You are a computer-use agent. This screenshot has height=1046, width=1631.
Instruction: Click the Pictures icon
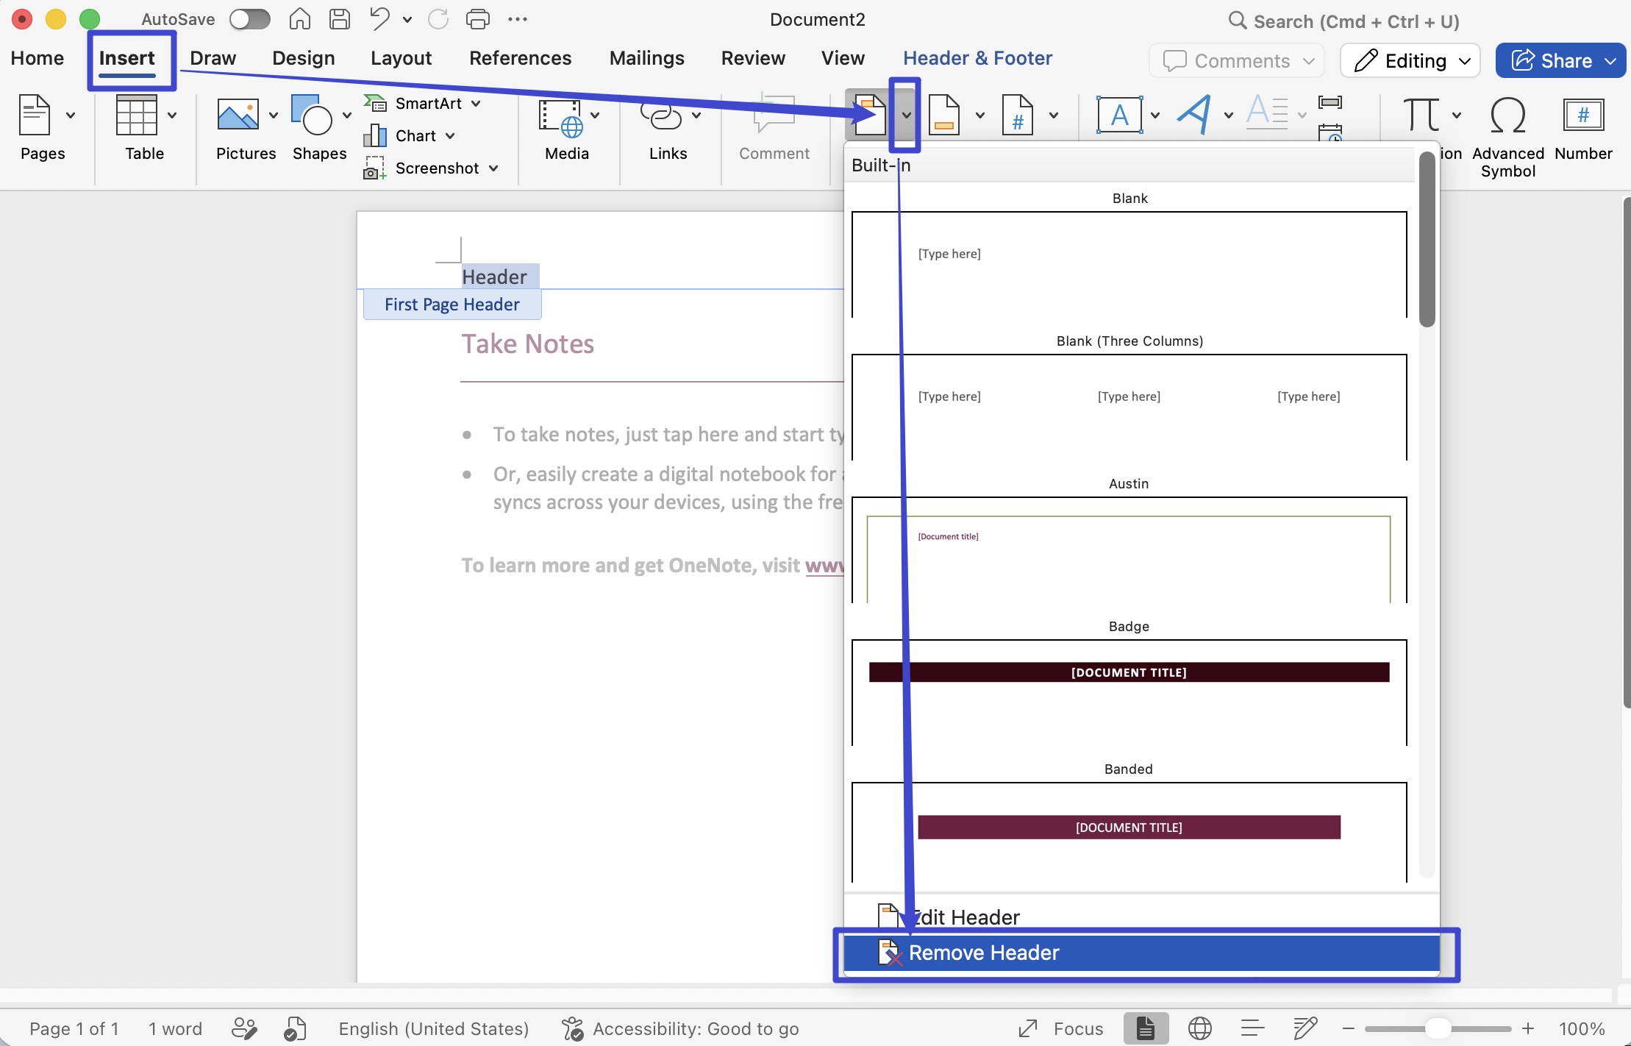point(238,115)
